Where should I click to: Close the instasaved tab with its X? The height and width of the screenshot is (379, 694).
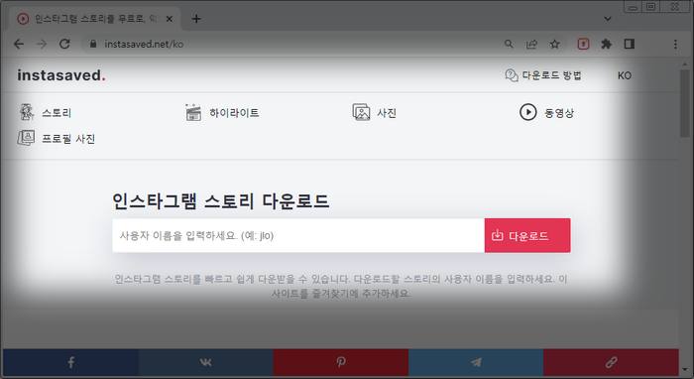[x=170, y=19]
